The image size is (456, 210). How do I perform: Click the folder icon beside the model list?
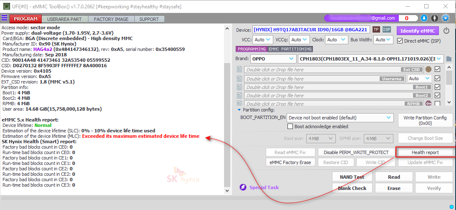pyautogui.click(x=449, y=59)
